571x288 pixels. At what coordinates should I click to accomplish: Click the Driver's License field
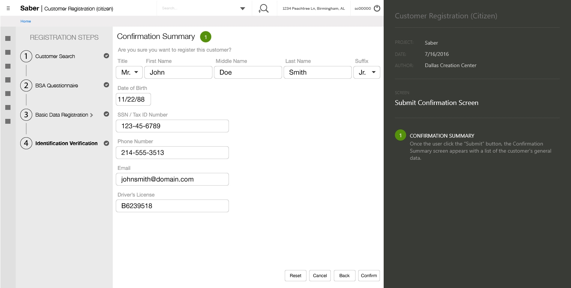pos(172,206)
